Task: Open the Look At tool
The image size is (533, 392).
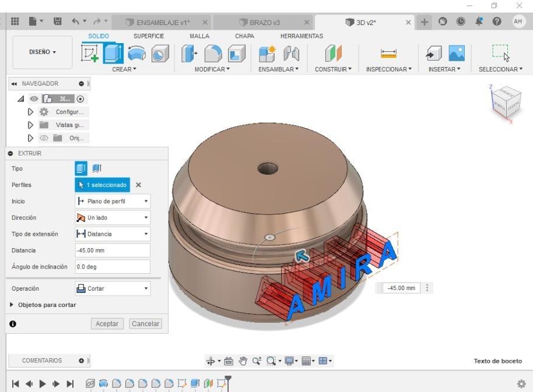Action: click(x=229, y=361)
